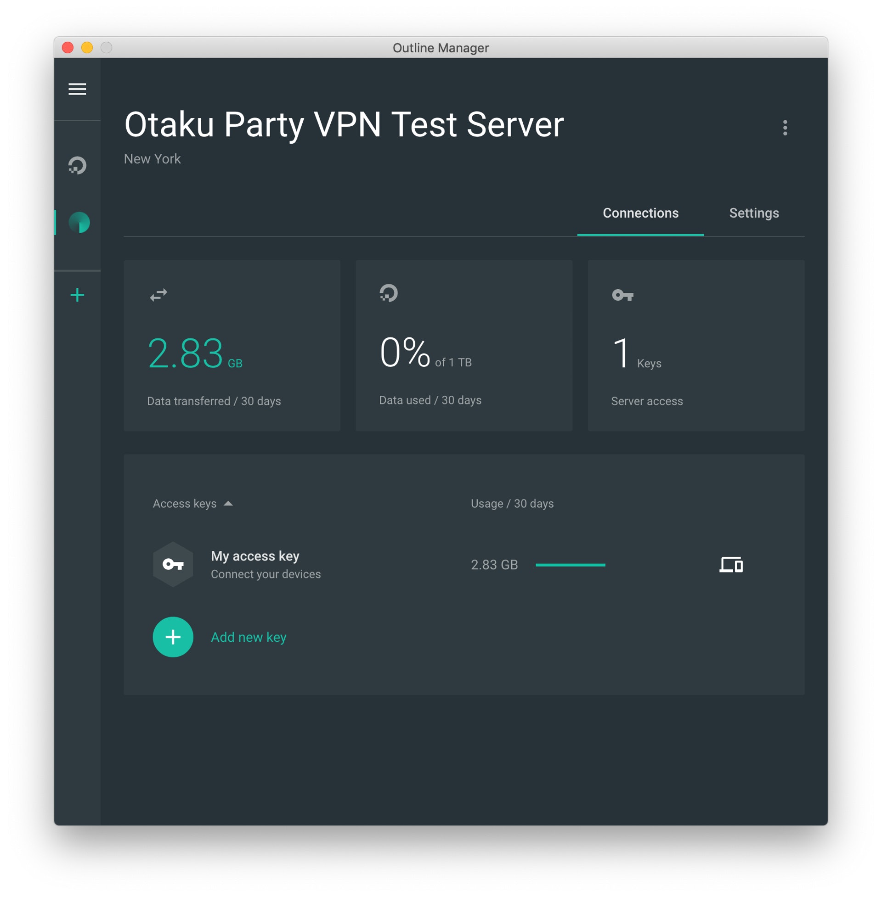Click DigitalOcean logo in Data used card
Screen dimensions: 882x897
(389, 293)
